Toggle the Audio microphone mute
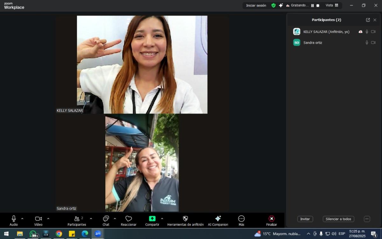The width and height of the screenshot is (382, 239). coord(14,219)
